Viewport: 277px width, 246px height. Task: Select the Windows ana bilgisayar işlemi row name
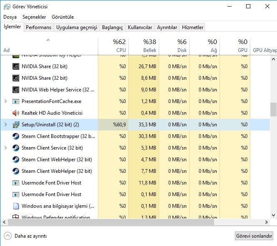pyautogui.click(x=58, y=206)
